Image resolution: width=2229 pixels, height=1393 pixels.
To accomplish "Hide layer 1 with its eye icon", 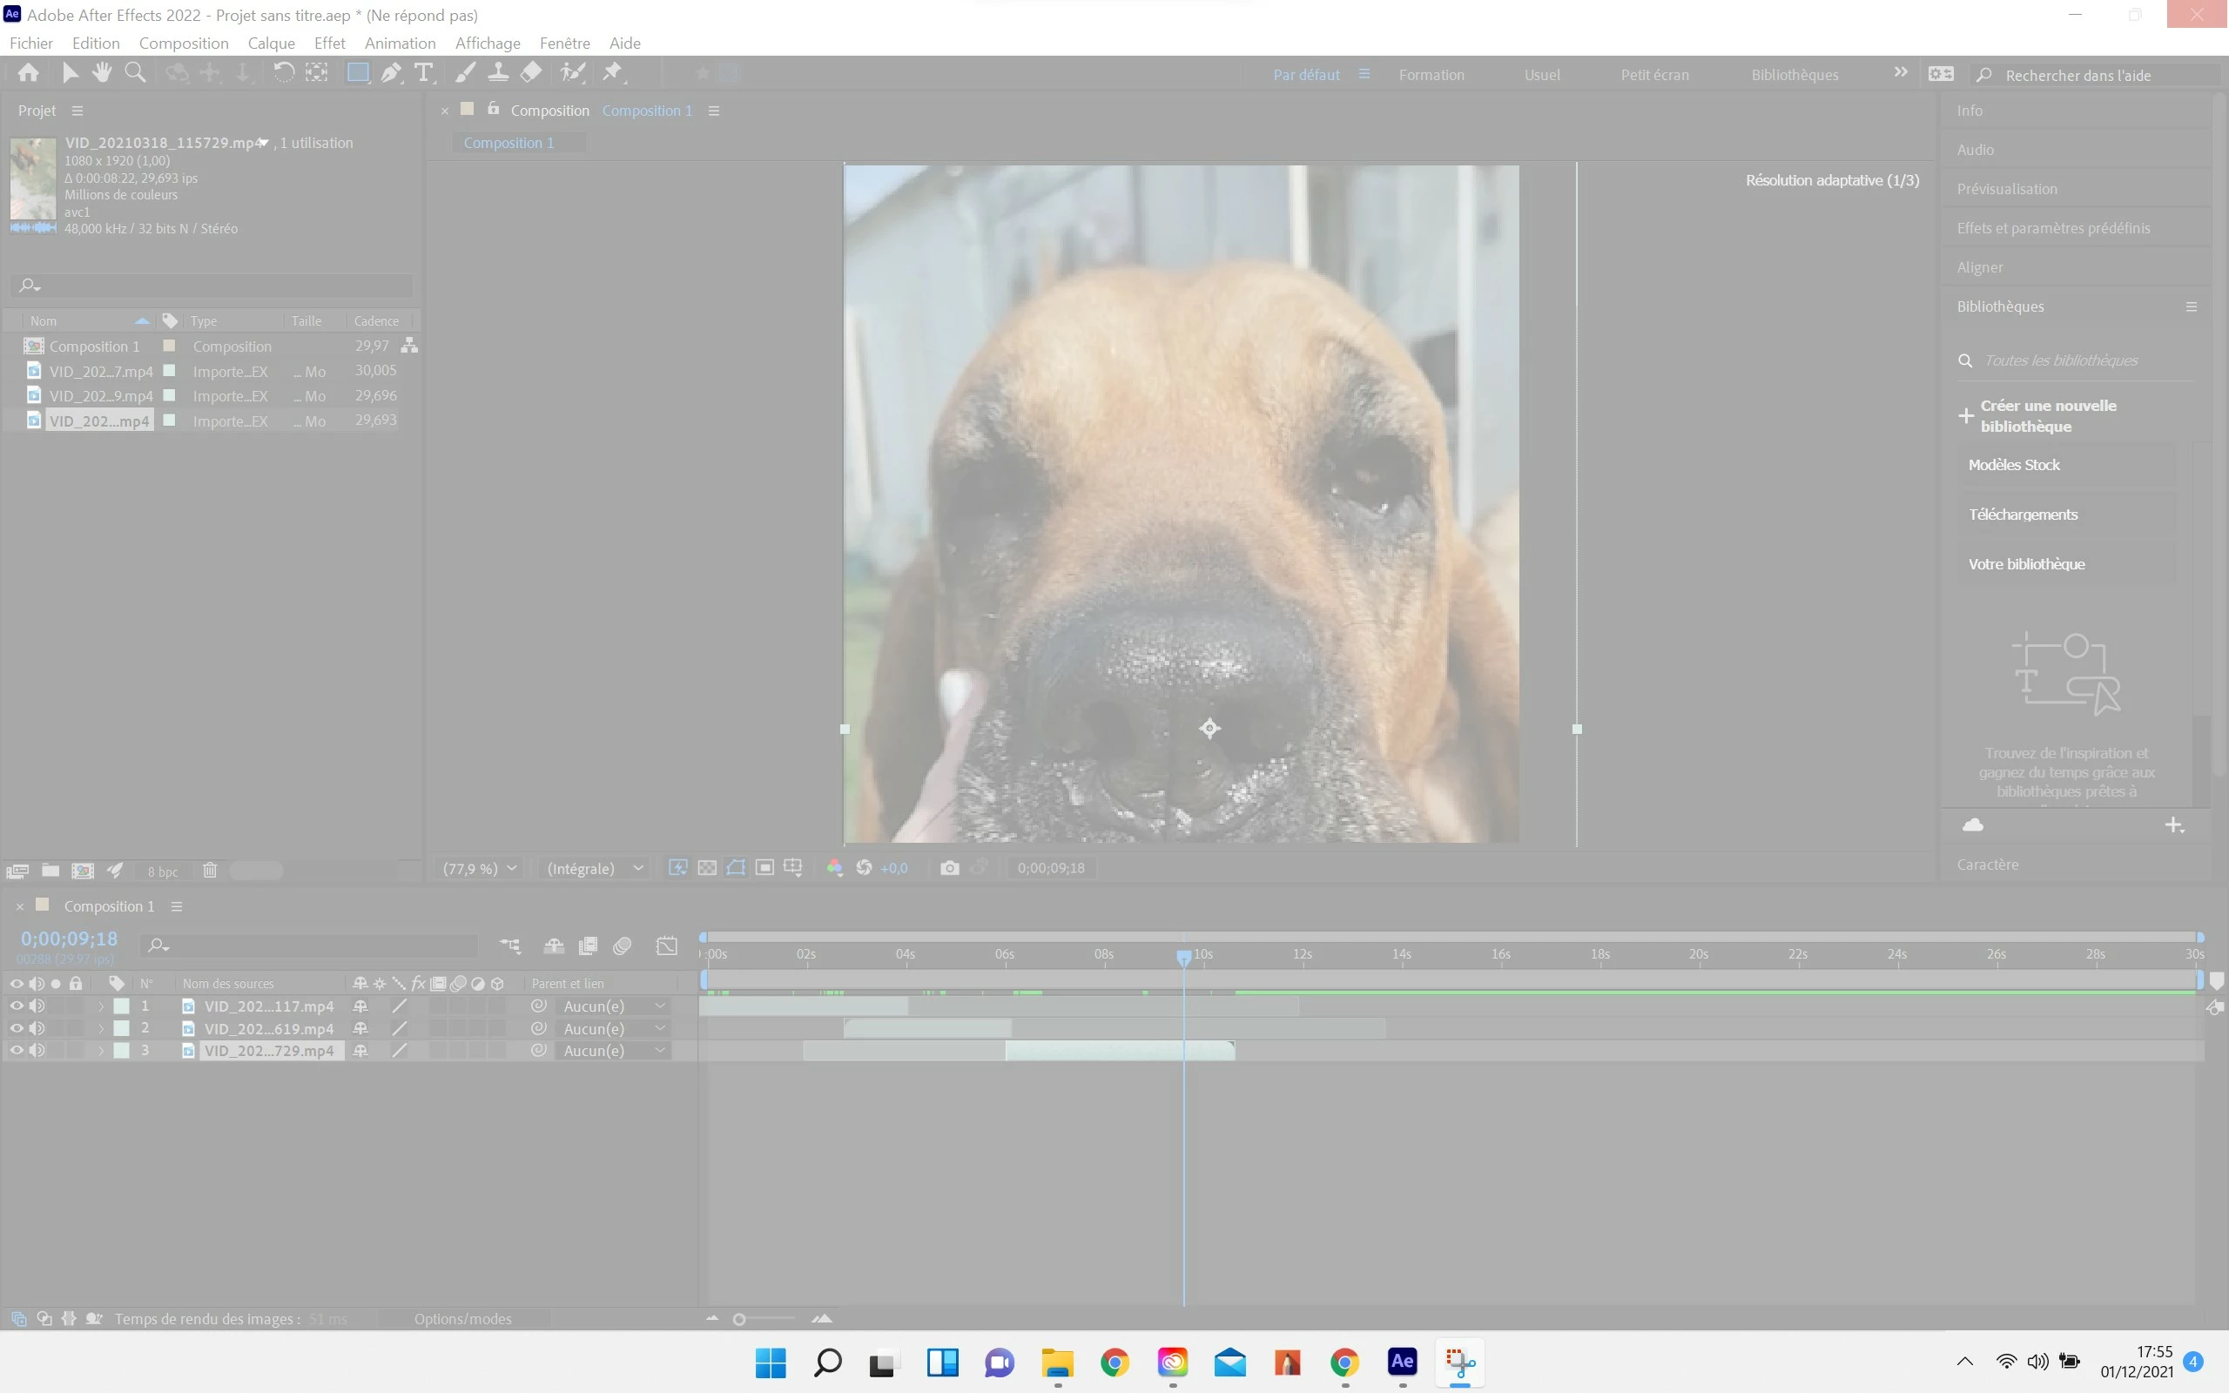I will [16, 1006].
